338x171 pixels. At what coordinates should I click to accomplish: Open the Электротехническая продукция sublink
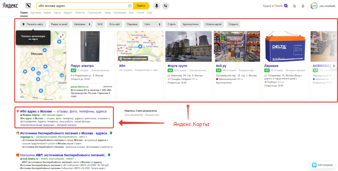pos(37,125)
